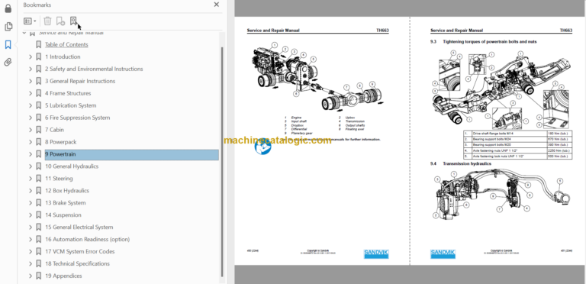Click the bookmark icon beside Table of Contents
586x284 pixels.
[x=38, y=44]
